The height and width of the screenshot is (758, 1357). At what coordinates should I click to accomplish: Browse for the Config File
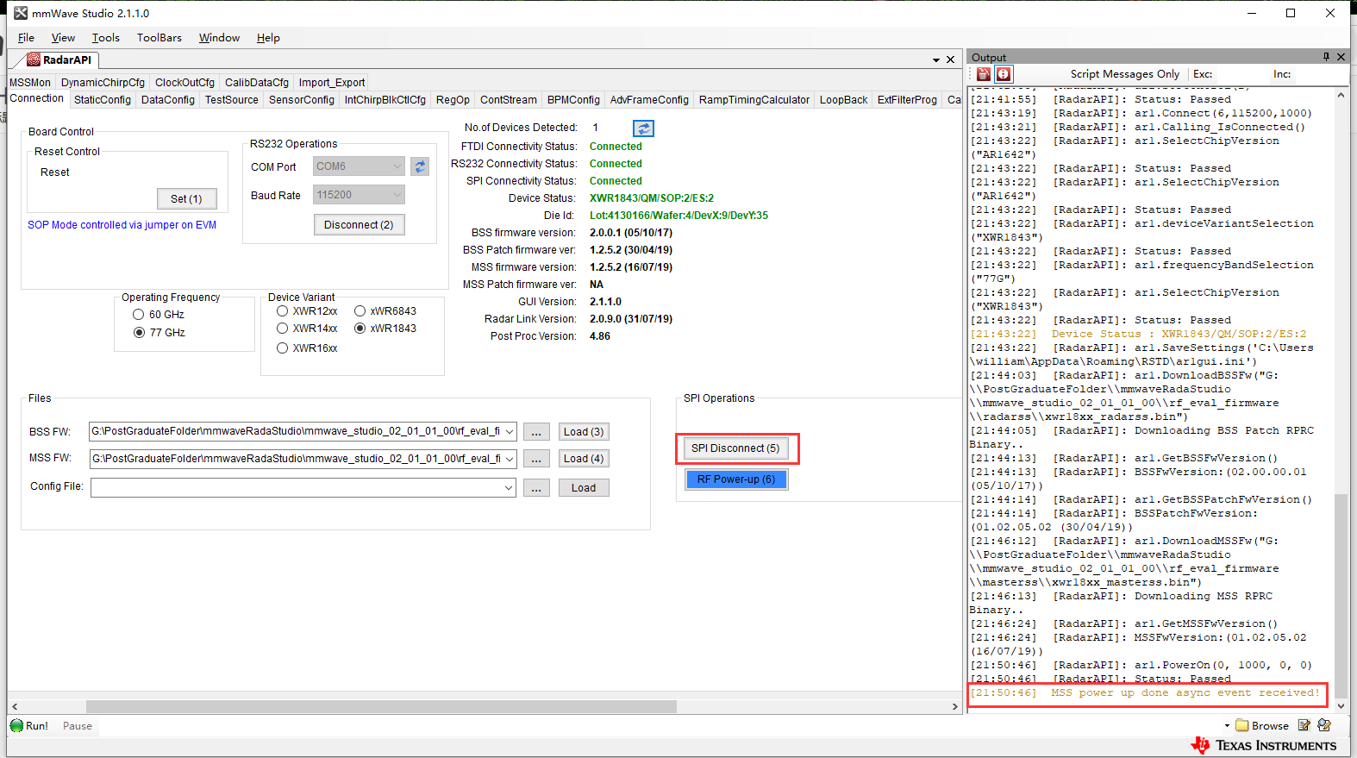(536, 488)
